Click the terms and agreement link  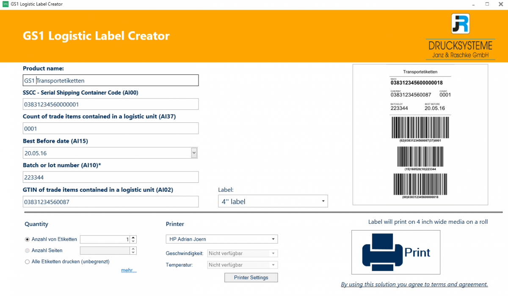click(x=414, y=284)
